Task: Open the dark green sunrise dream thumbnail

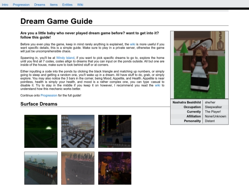Action: point(41,131)
